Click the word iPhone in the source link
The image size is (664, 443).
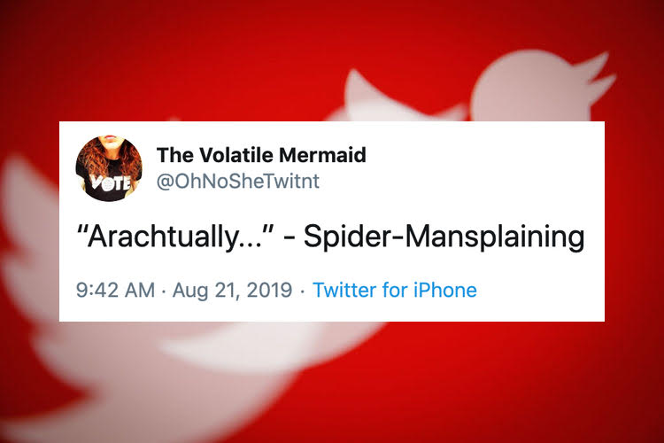[447, 290]
